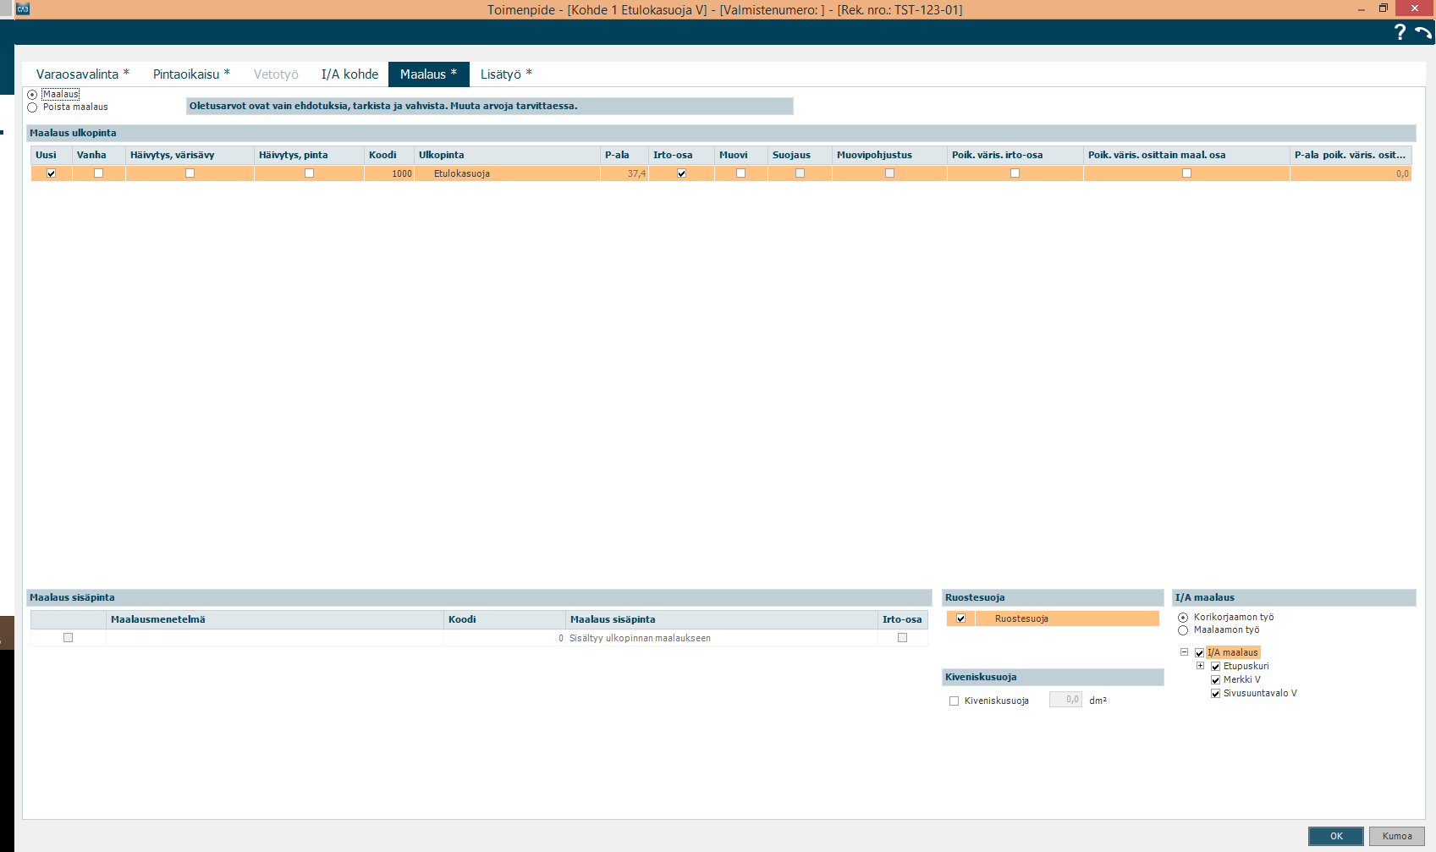The height and width of the screenshot is (852, 1436).
Task: Open the Lisätyö tab
Action: [506, 74]
